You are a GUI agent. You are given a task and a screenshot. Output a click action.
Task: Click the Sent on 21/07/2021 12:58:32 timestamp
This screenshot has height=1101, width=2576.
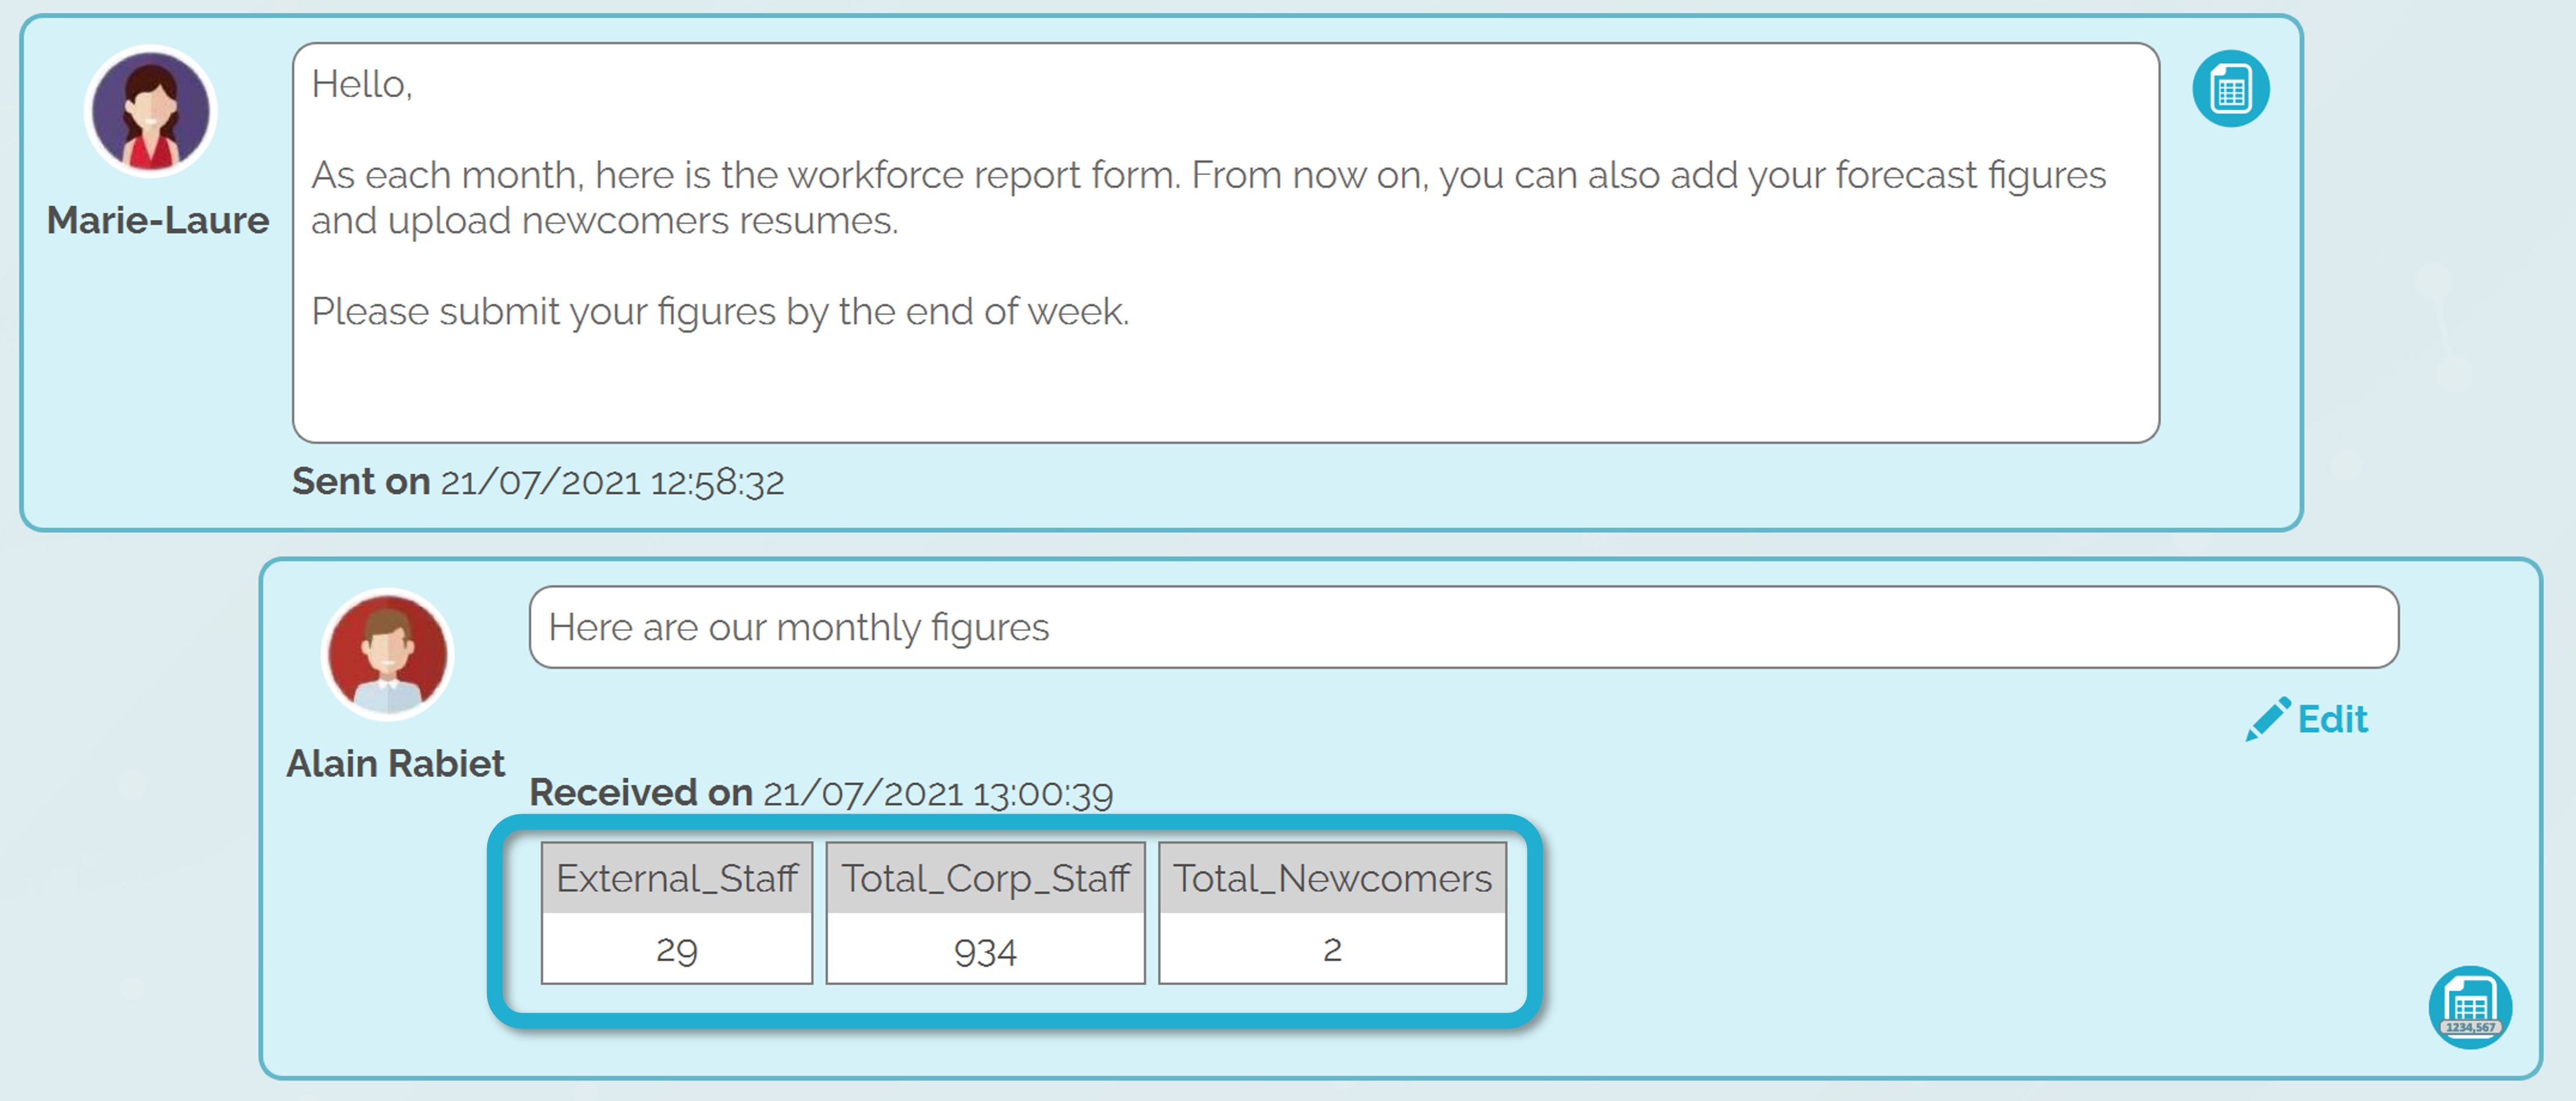538,482
